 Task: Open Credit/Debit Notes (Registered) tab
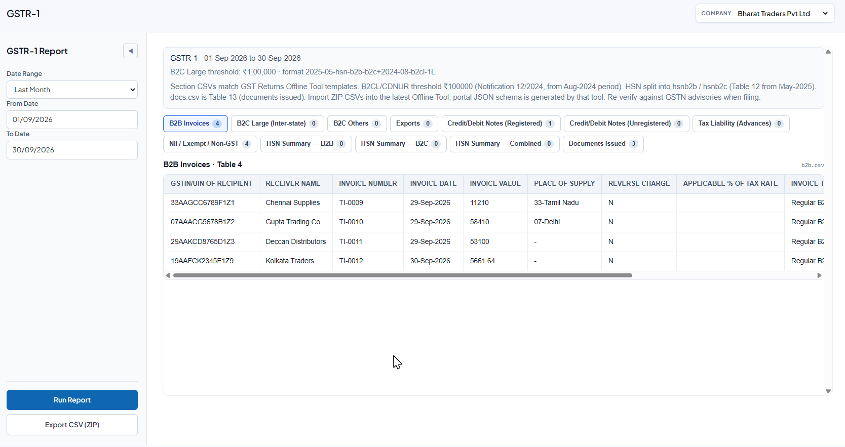pyautogui.click(x=501, y=124)
